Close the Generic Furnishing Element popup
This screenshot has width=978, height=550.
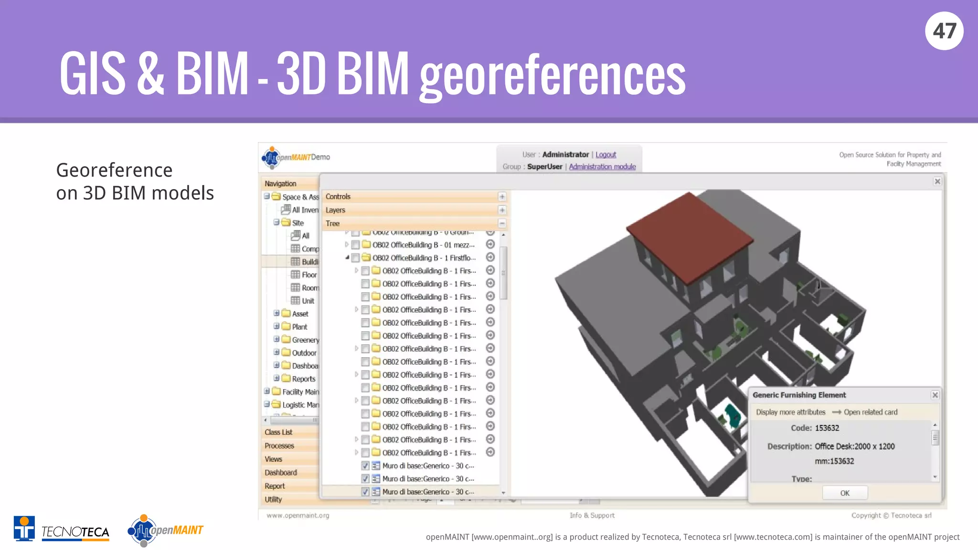(935, 395)
